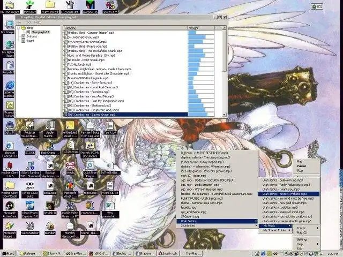Open the Hotline Client Downloads folder icon
This screenshot has height=257, width=343.
pyautogui.click(x=10, y=190)
